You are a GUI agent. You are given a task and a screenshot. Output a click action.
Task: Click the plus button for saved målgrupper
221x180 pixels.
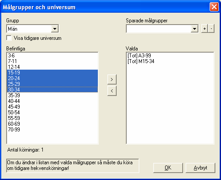pos(204,28)
